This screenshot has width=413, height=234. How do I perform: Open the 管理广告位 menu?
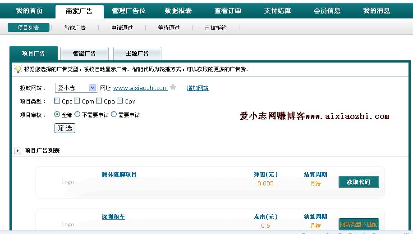[x=128, y=11]
